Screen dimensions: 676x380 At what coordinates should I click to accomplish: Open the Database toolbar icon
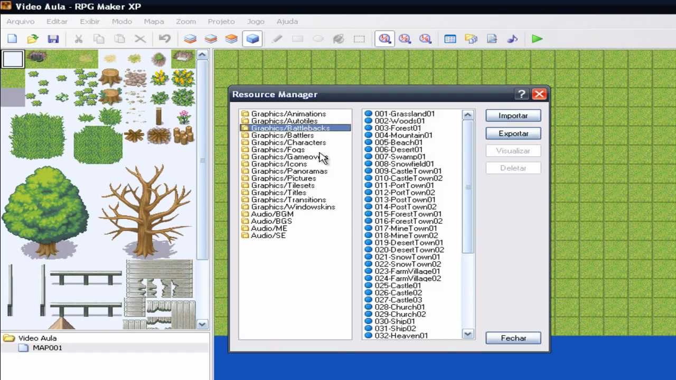[x=450, y=39]
